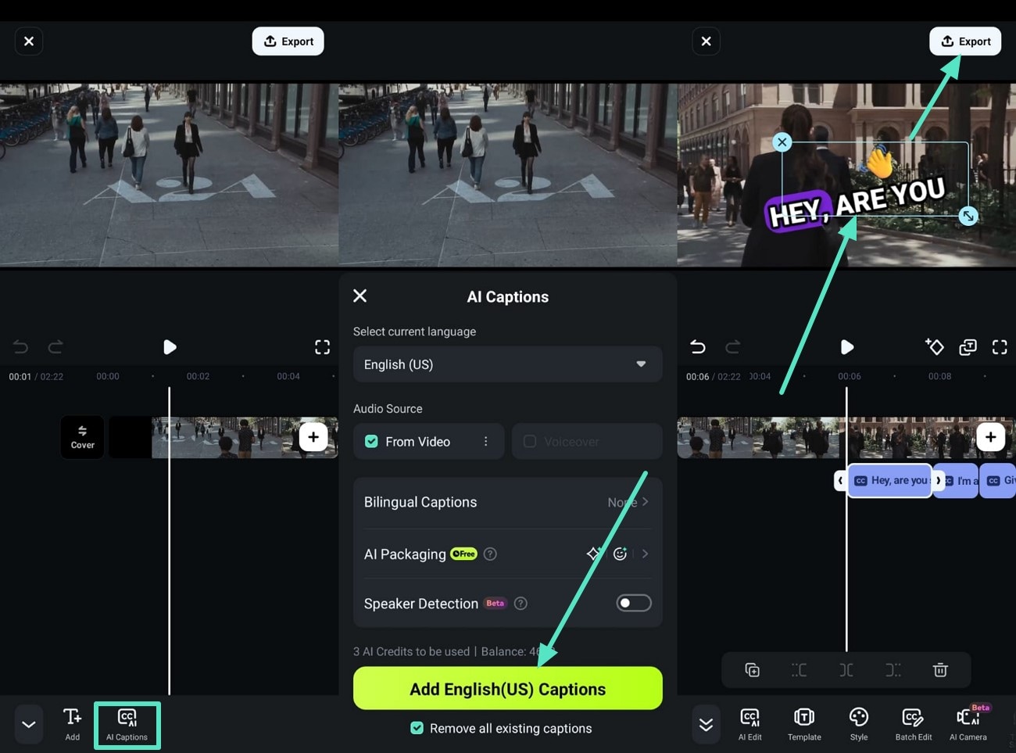Open the Batch Edit tool
The width and height of the screenshot is (1016, 753).
click(x=914, y=724)
